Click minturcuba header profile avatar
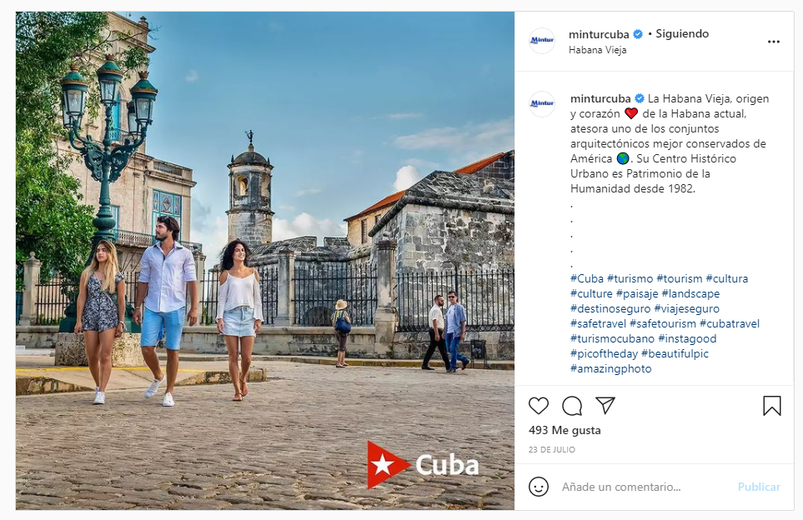803x520 pixels. tap(542, 41)
